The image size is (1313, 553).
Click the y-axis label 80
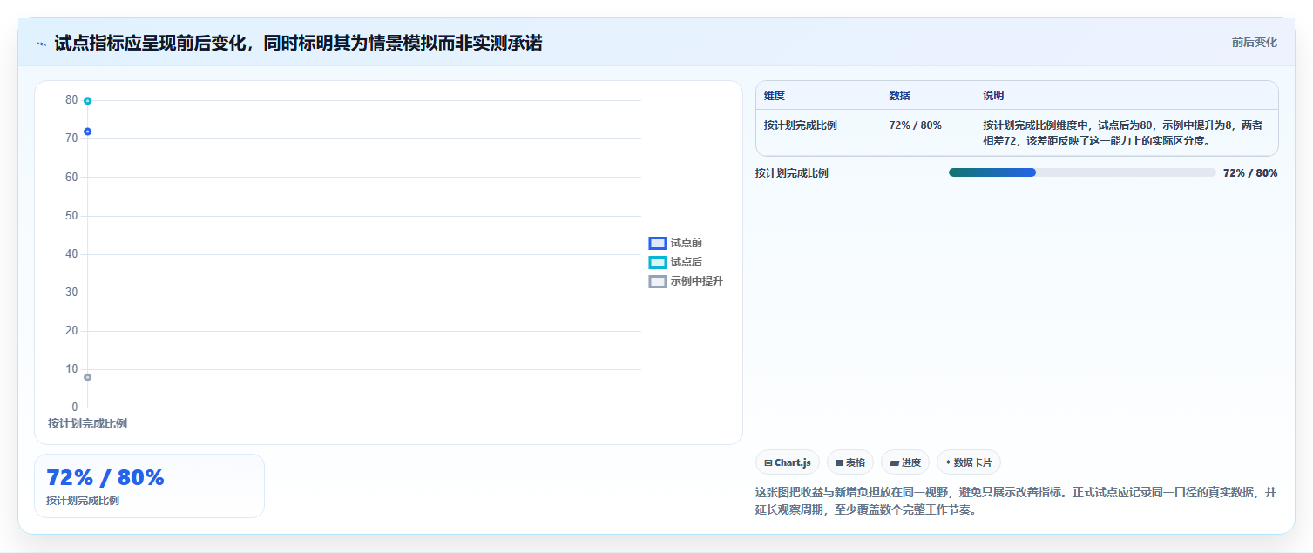tap(71, 100)
